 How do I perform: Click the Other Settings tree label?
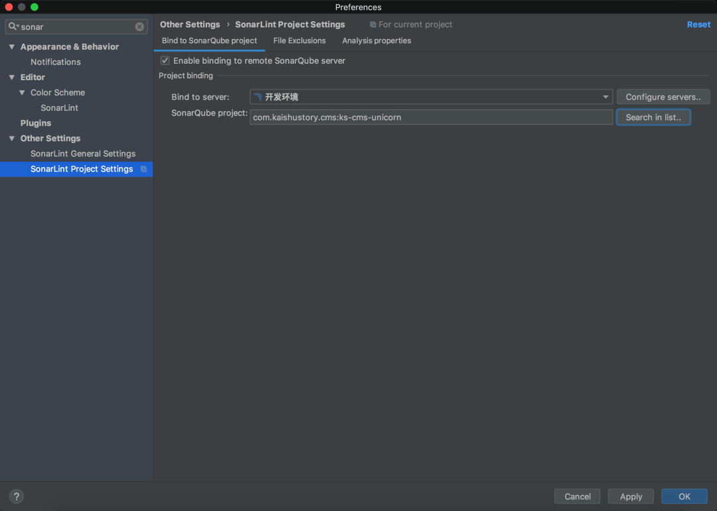pyautogui.click(x=50, y=139)
